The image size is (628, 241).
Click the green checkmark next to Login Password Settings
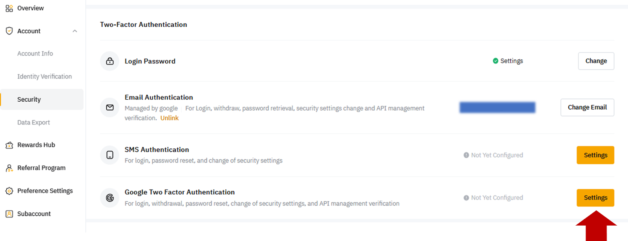[x=495, y=60]
